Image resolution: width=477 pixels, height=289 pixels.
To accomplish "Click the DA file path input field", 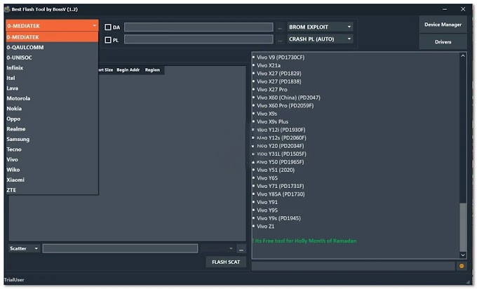I will [x=199, y=27].
